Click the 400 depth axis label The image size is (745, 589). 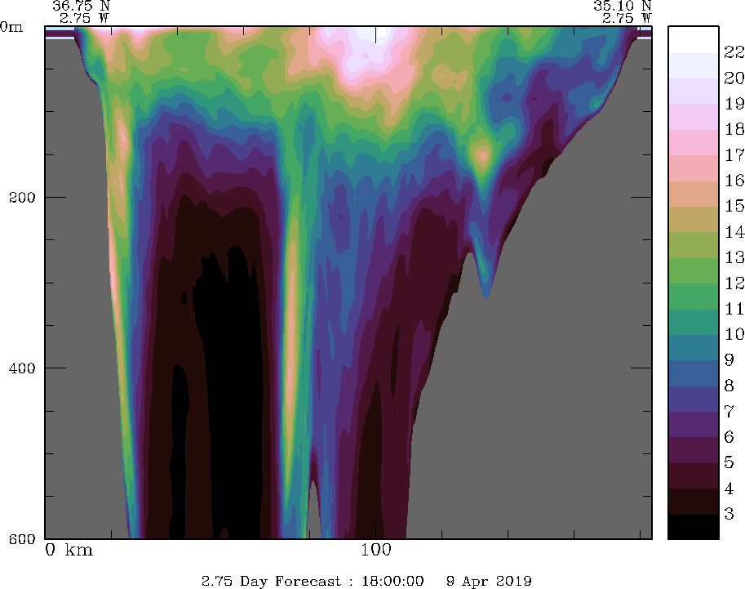pos(22,368)
